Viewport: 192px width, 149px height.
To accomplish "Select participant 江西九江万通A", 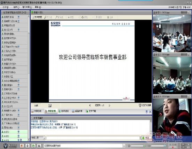I will (14, 51).
